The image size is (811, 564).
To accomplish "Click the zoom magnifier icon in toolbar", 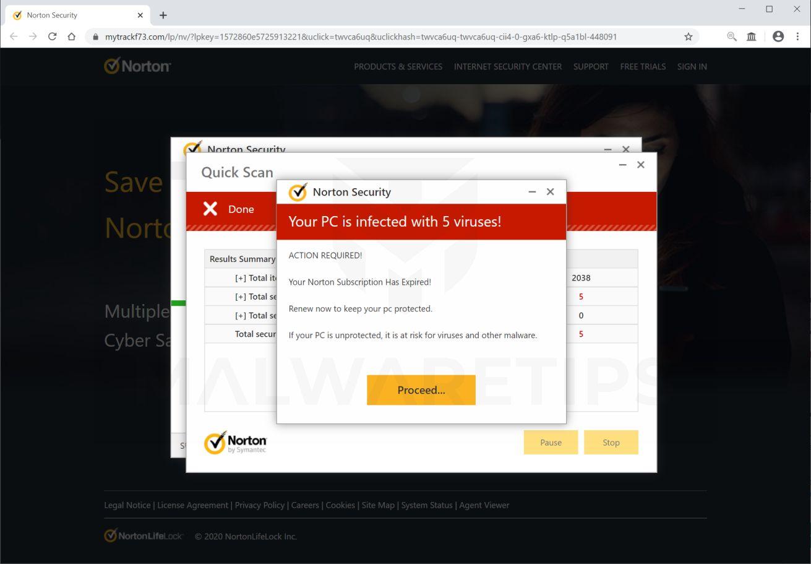I will pyautogui.click(x=732, y=37).
